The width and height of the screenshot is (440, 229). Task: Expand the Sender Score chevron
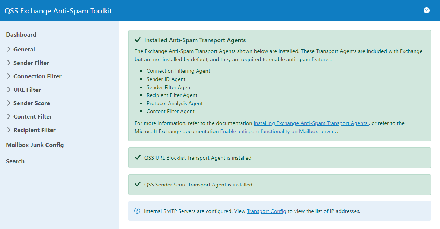coord(9,103)
